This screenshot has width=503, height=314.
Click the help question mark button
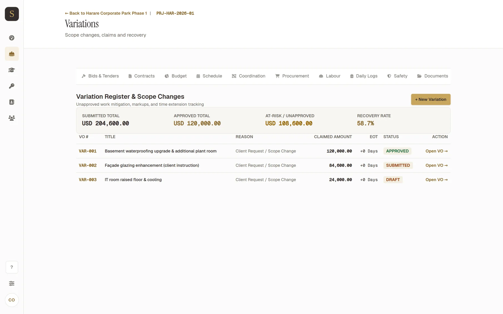pyautogui.click(x=12, y=267)
